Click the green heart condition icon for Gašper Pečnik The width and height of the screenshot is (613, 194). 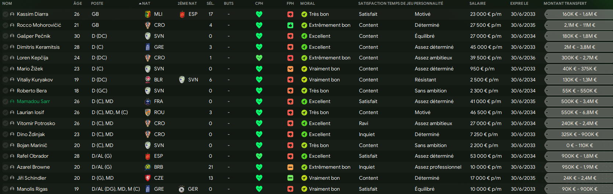(259, 36)
